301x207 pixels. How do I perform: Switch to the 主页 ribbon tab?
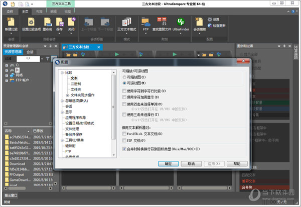tap(25, 11)
